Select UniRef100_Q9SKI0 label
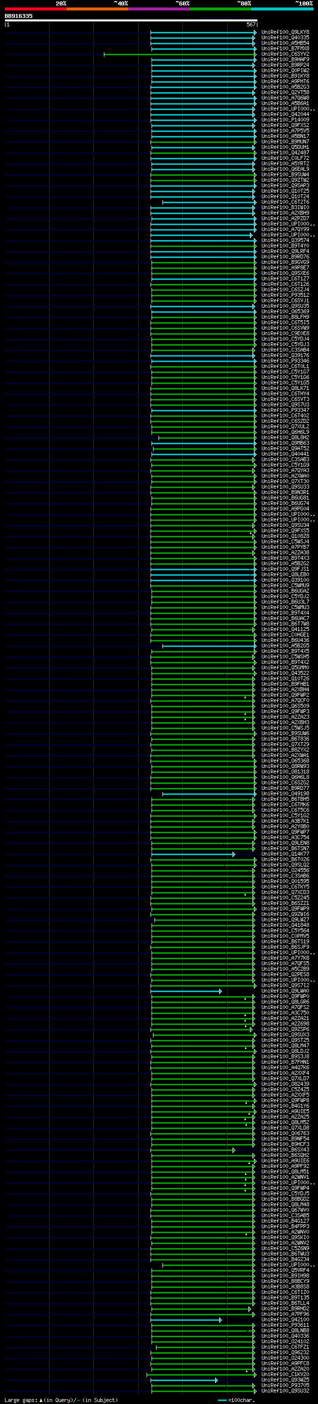Viewport: 318px width, 1404px height. (285, 1237)
